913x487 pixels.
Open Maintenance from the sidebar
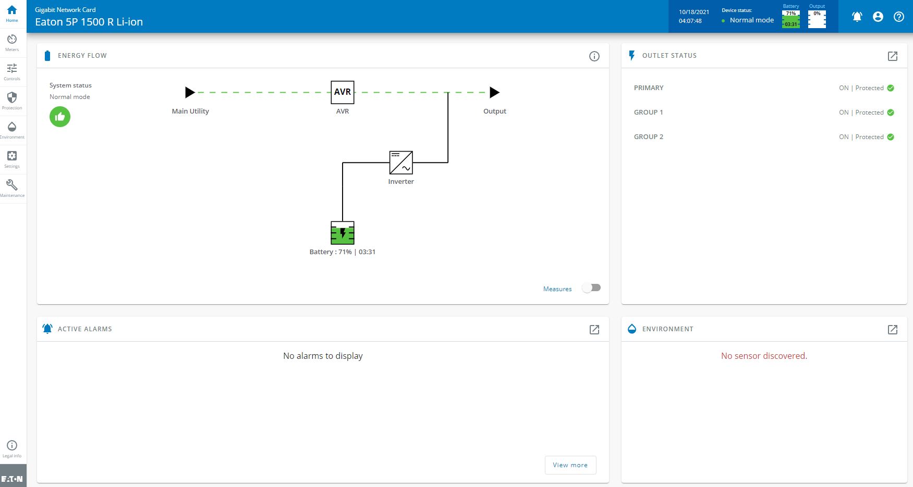[x=12, y=189]
